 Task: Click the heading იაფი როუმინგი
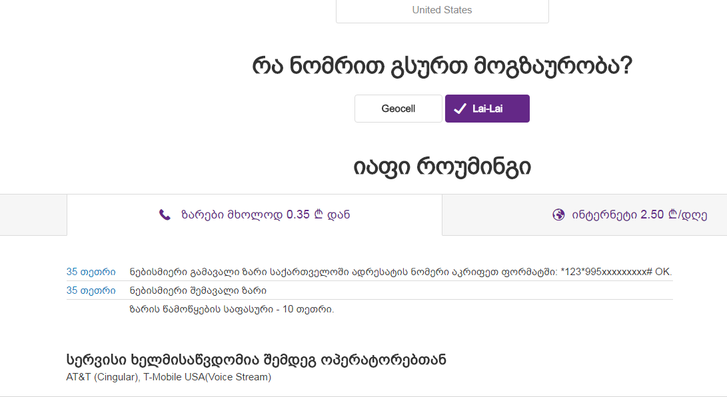coord(442,167)
